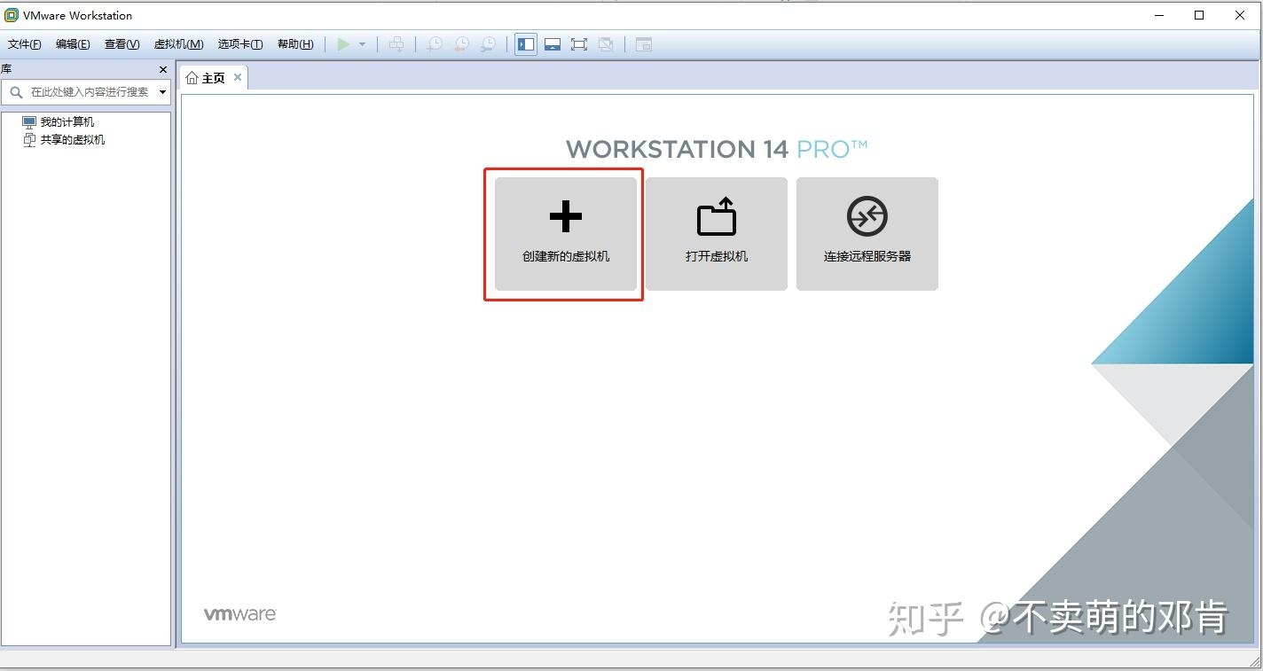This screenshot has width=1263, height=671.
Task: Click the show or hide library icon
Action: coord(525,43)
